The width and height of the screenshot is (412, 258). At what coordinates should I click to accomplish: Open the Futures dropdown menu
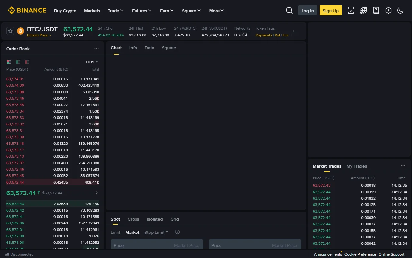(142, 11)
